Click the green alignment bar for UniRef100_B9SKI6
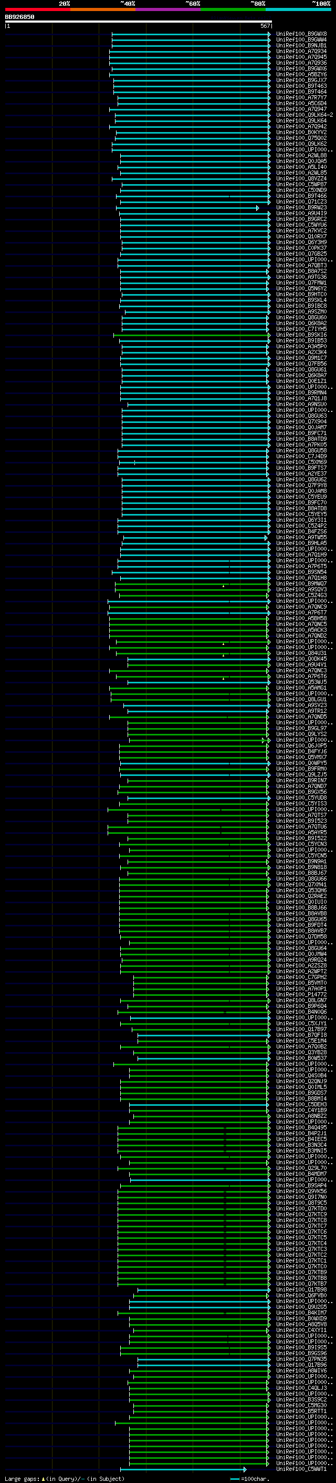This screenshot has height=1483, width=336. click(191, 335)
